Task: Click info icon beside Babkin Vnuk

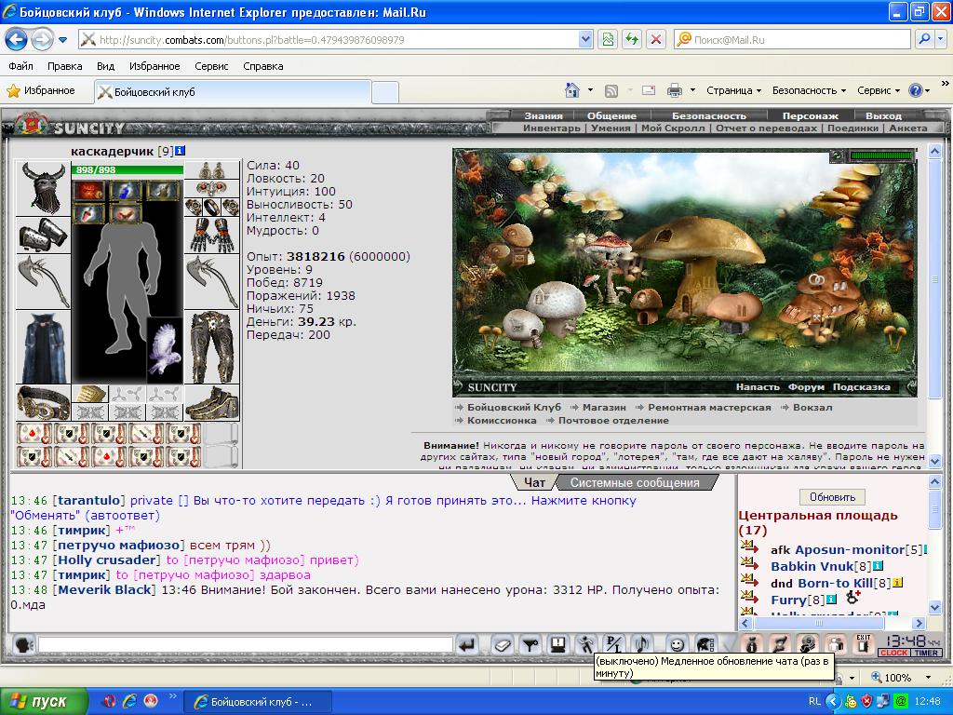Action: tap(878, 566)
